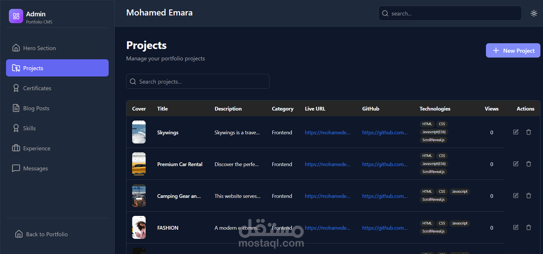The width and height of the screenshot is (543, 254).
Task: Click the Mohamed Emara header title
Action: [159, 13]
